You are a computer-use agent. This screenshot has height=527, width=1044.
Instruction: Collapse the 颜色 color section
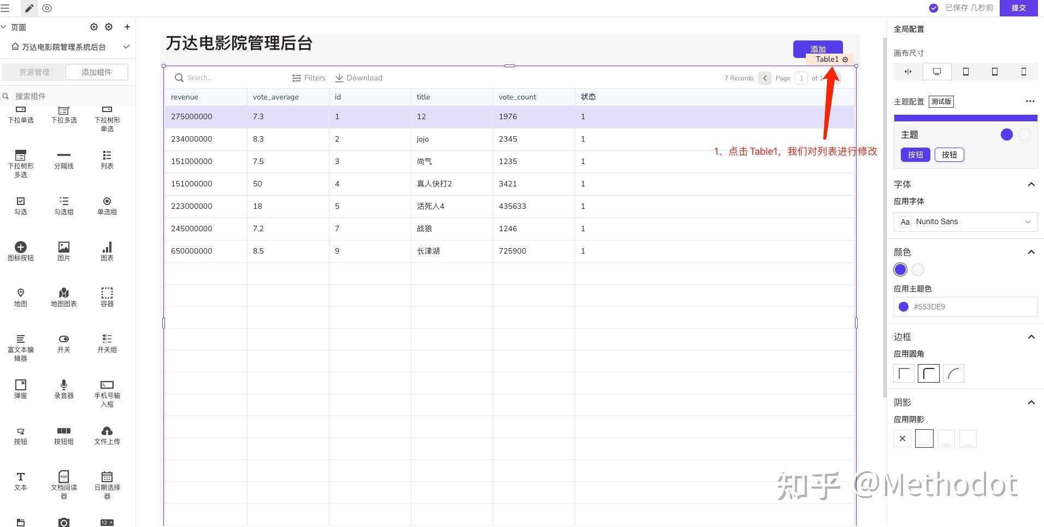coord(1031,252)
